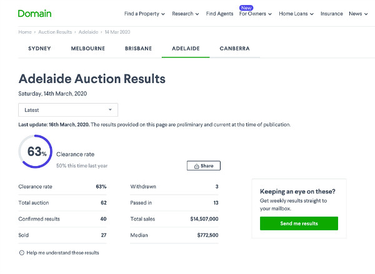Select the Brisbane tab
The height and width of the screenshot is (274, 375).
(138, 48)
